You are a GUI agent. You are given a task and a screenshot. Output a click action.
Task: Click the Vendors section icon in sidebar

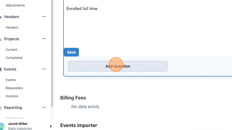coord(1,17)
